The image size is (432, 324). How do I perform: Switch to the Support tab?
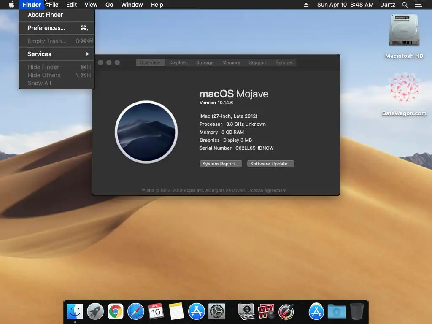258,62
